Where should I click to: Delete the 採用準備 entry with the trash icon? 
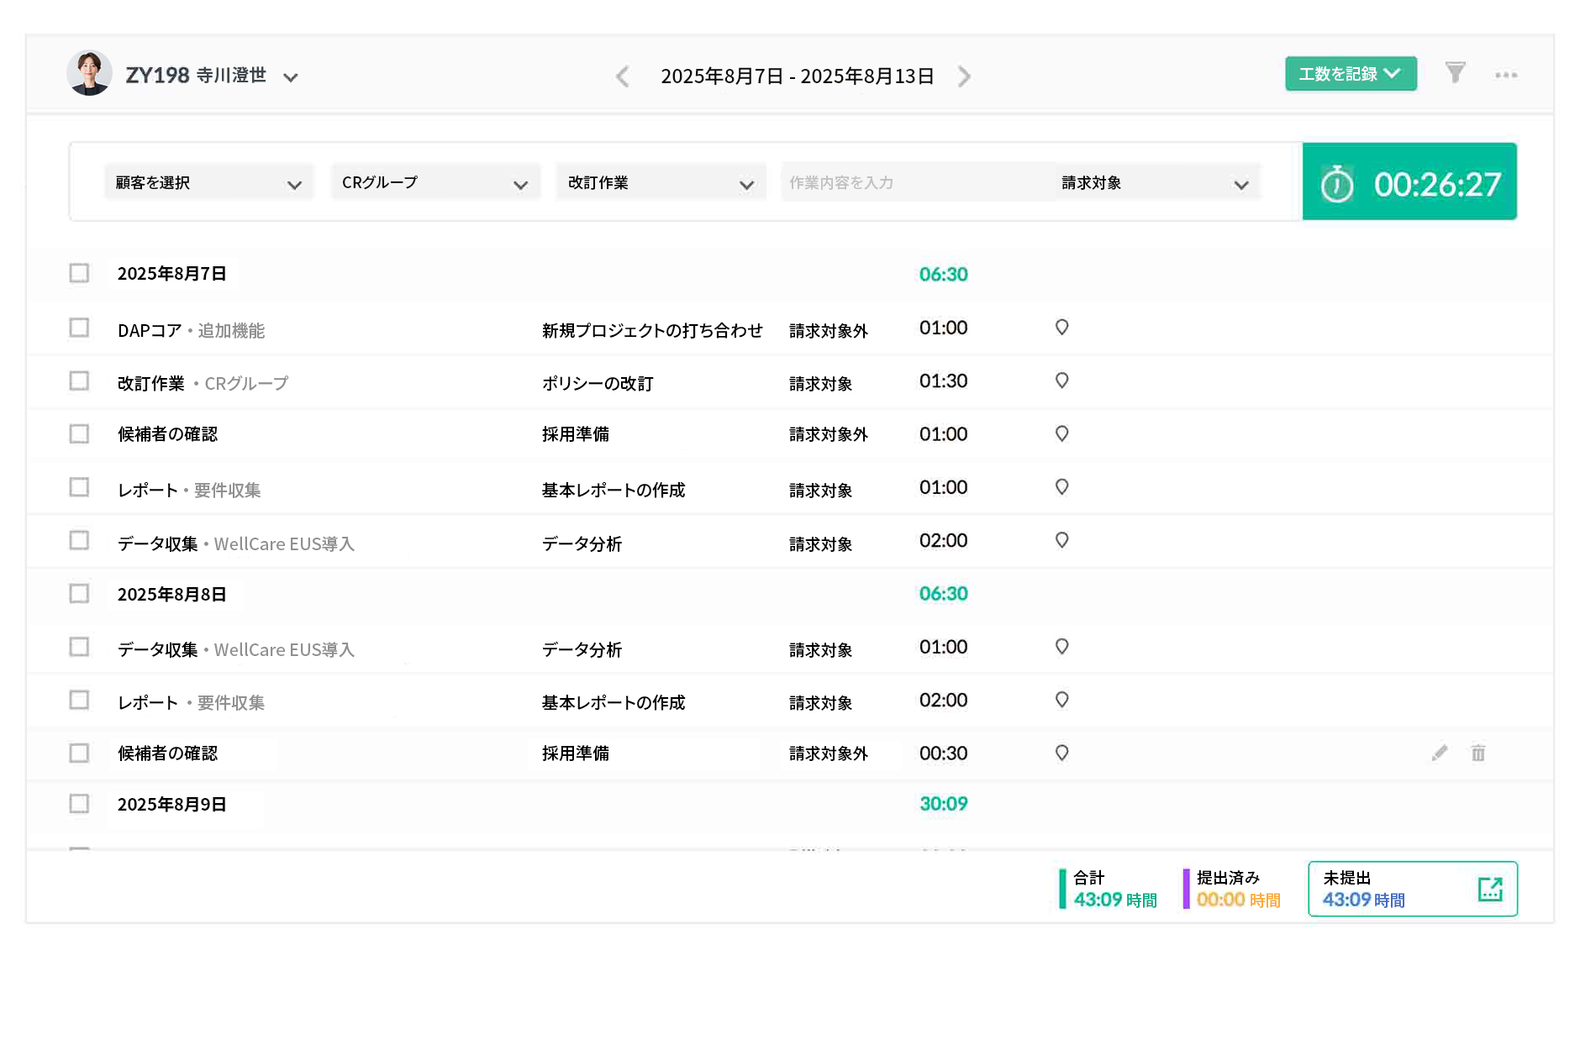point(1477,753)
